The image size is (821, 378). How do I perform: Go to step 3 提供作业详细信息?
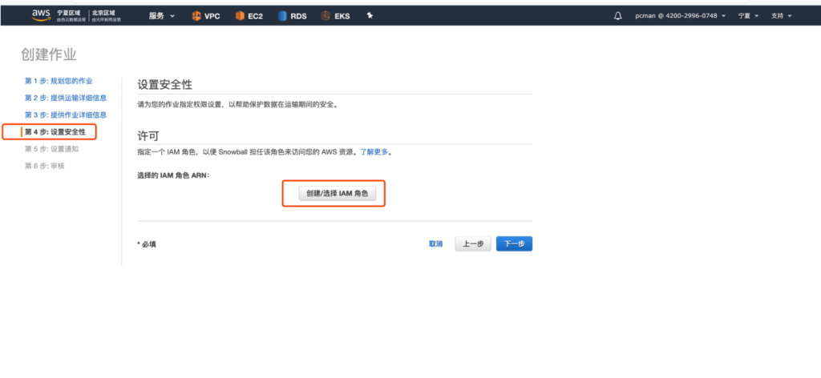(x=66, y=115)
